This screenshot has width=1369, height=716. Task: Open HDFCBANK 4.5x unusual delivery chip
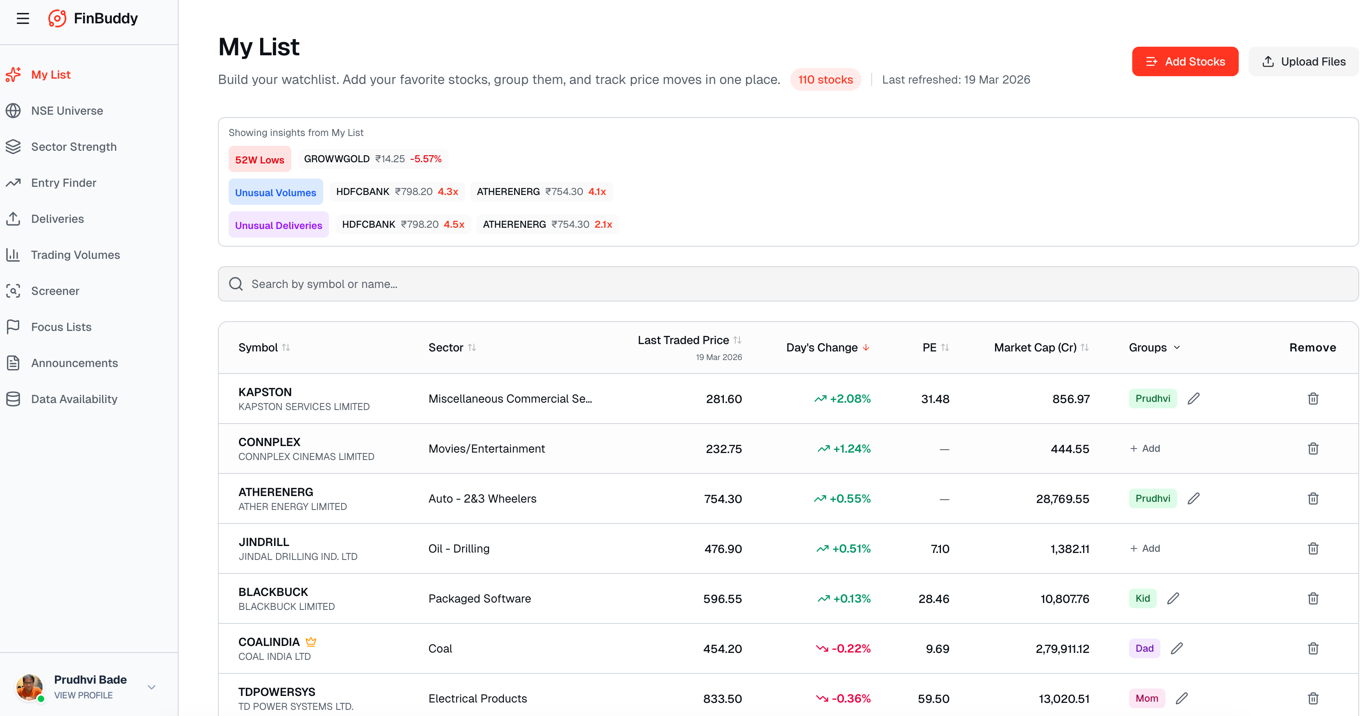coord(403,225)
